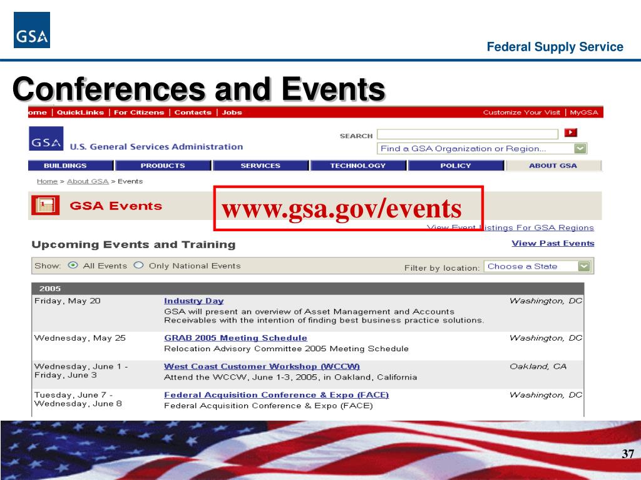
Task: Open the TECHNOLOGY navigation tab
Action: 358,166
